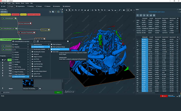181x111 pixels.
Task: Click the yellow Volume Rendering button
Action: click(5, 15)
